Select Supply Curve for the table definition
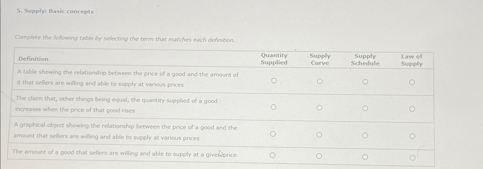 [319, 81]
